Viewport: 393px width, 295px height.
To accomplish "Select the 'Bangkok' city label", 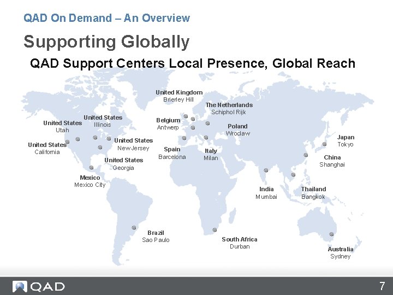I will 313,197.
